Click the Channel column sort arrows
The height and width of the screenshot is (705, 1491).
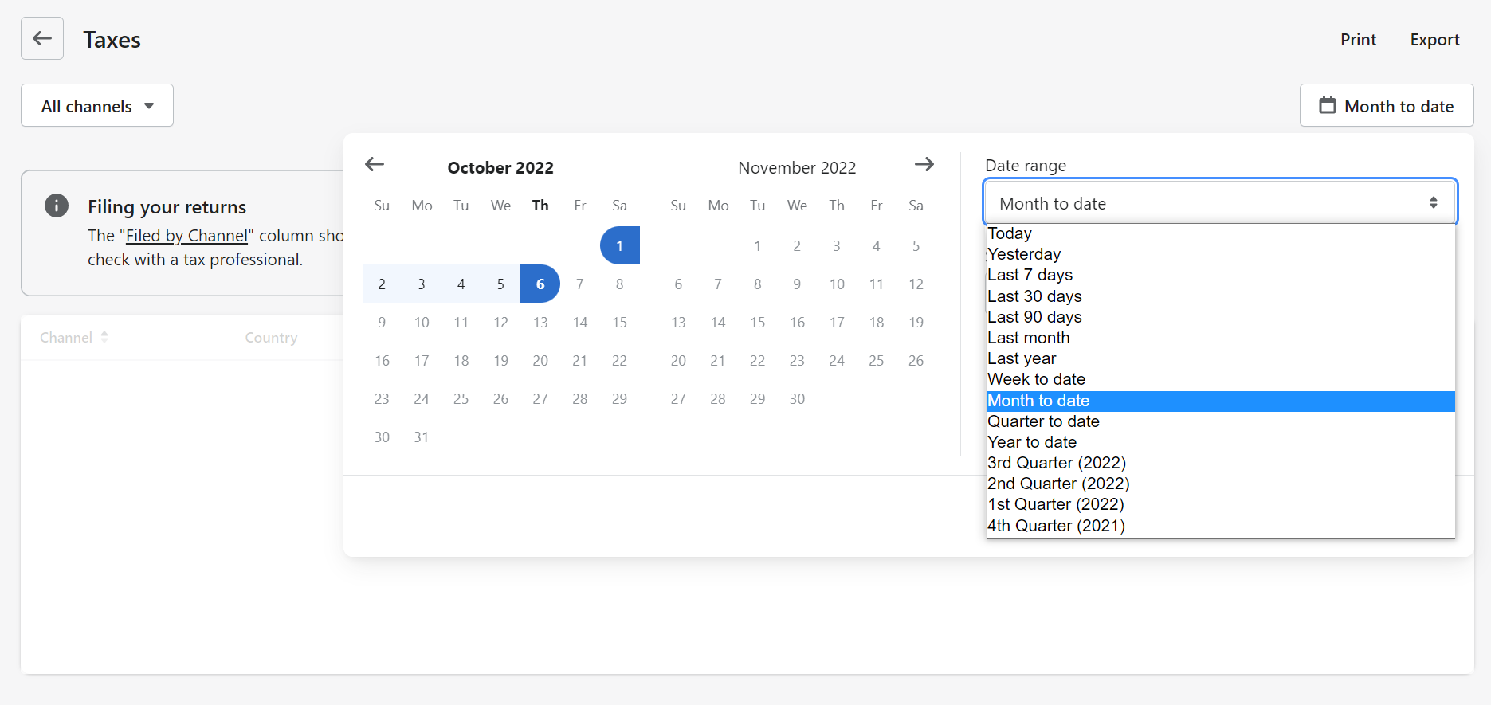104,337
